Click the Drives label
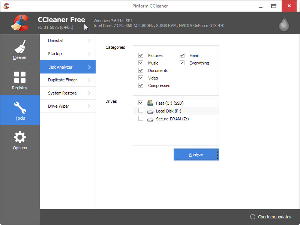300x225 pixels. 111,101
